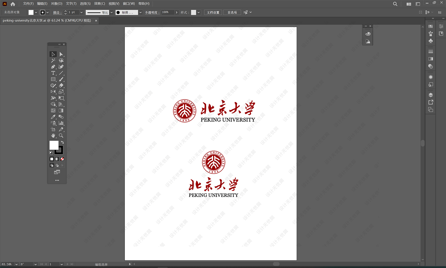
Task: Select the Shaper tool
Action: (53, 85)
